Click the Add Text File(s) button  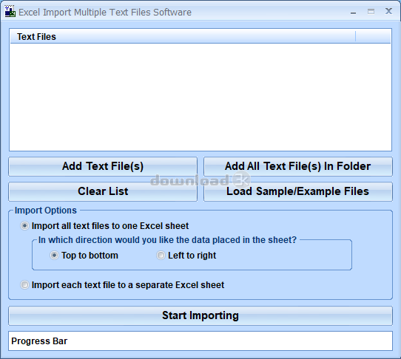coord(103,166)
